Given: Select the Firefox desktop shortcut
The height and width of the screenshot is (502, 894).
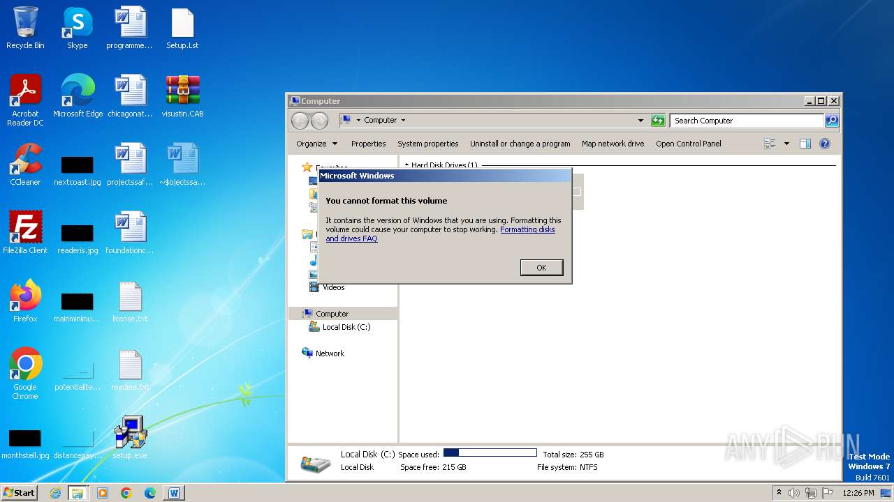Looking at the screenshot, I should (25, 301).
